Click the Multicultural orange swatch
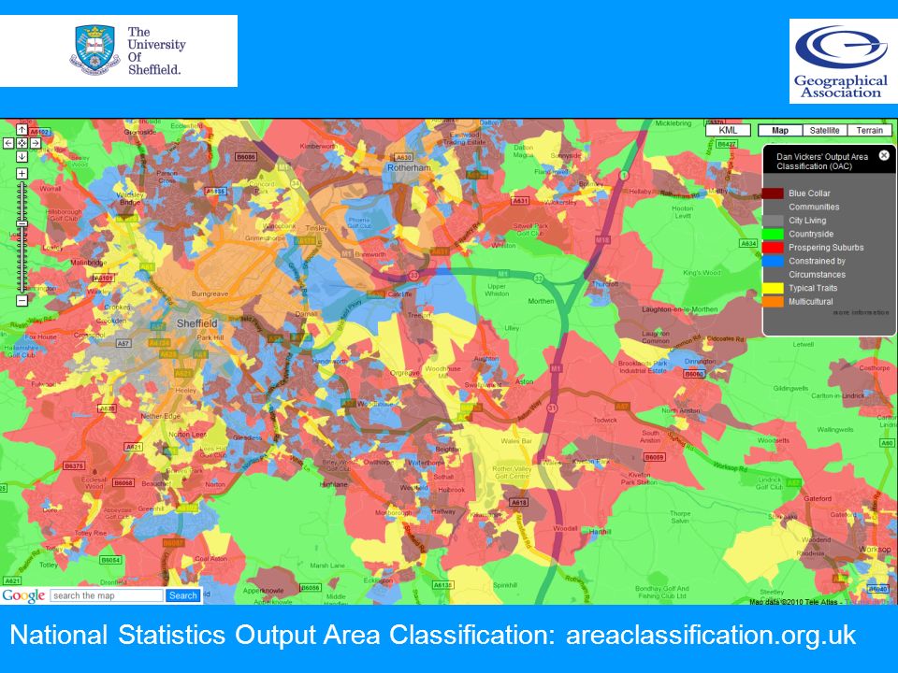The width and height of the screenshot is (898, 673). pyautogui.click(x=773, y=302)
